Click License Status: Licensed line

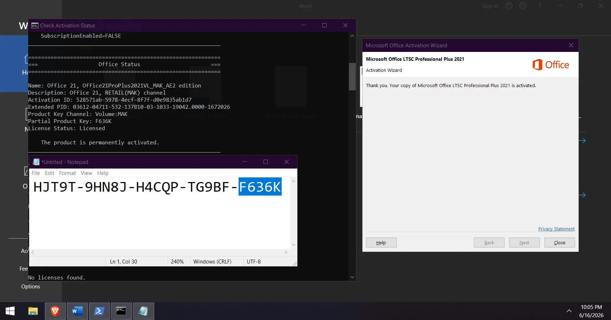pyautogui.click(x=67, y=128)
